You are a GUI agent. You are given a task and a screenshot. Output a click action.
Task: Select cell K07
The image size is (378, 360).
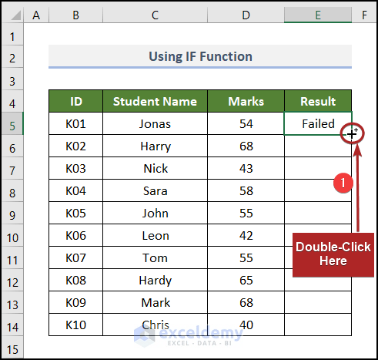pos(75,257)
